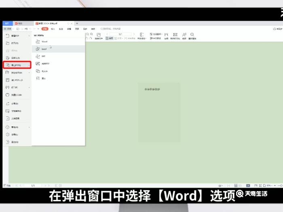Go to next page toolbar arrow
This screenshot has width=283, height=212.
134,34
